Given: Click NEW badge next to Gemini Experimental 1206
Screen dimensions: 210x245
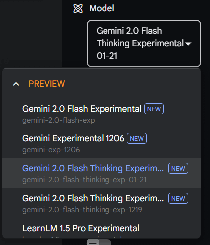Looking at the screenshot, I should (x=137, y=138).
